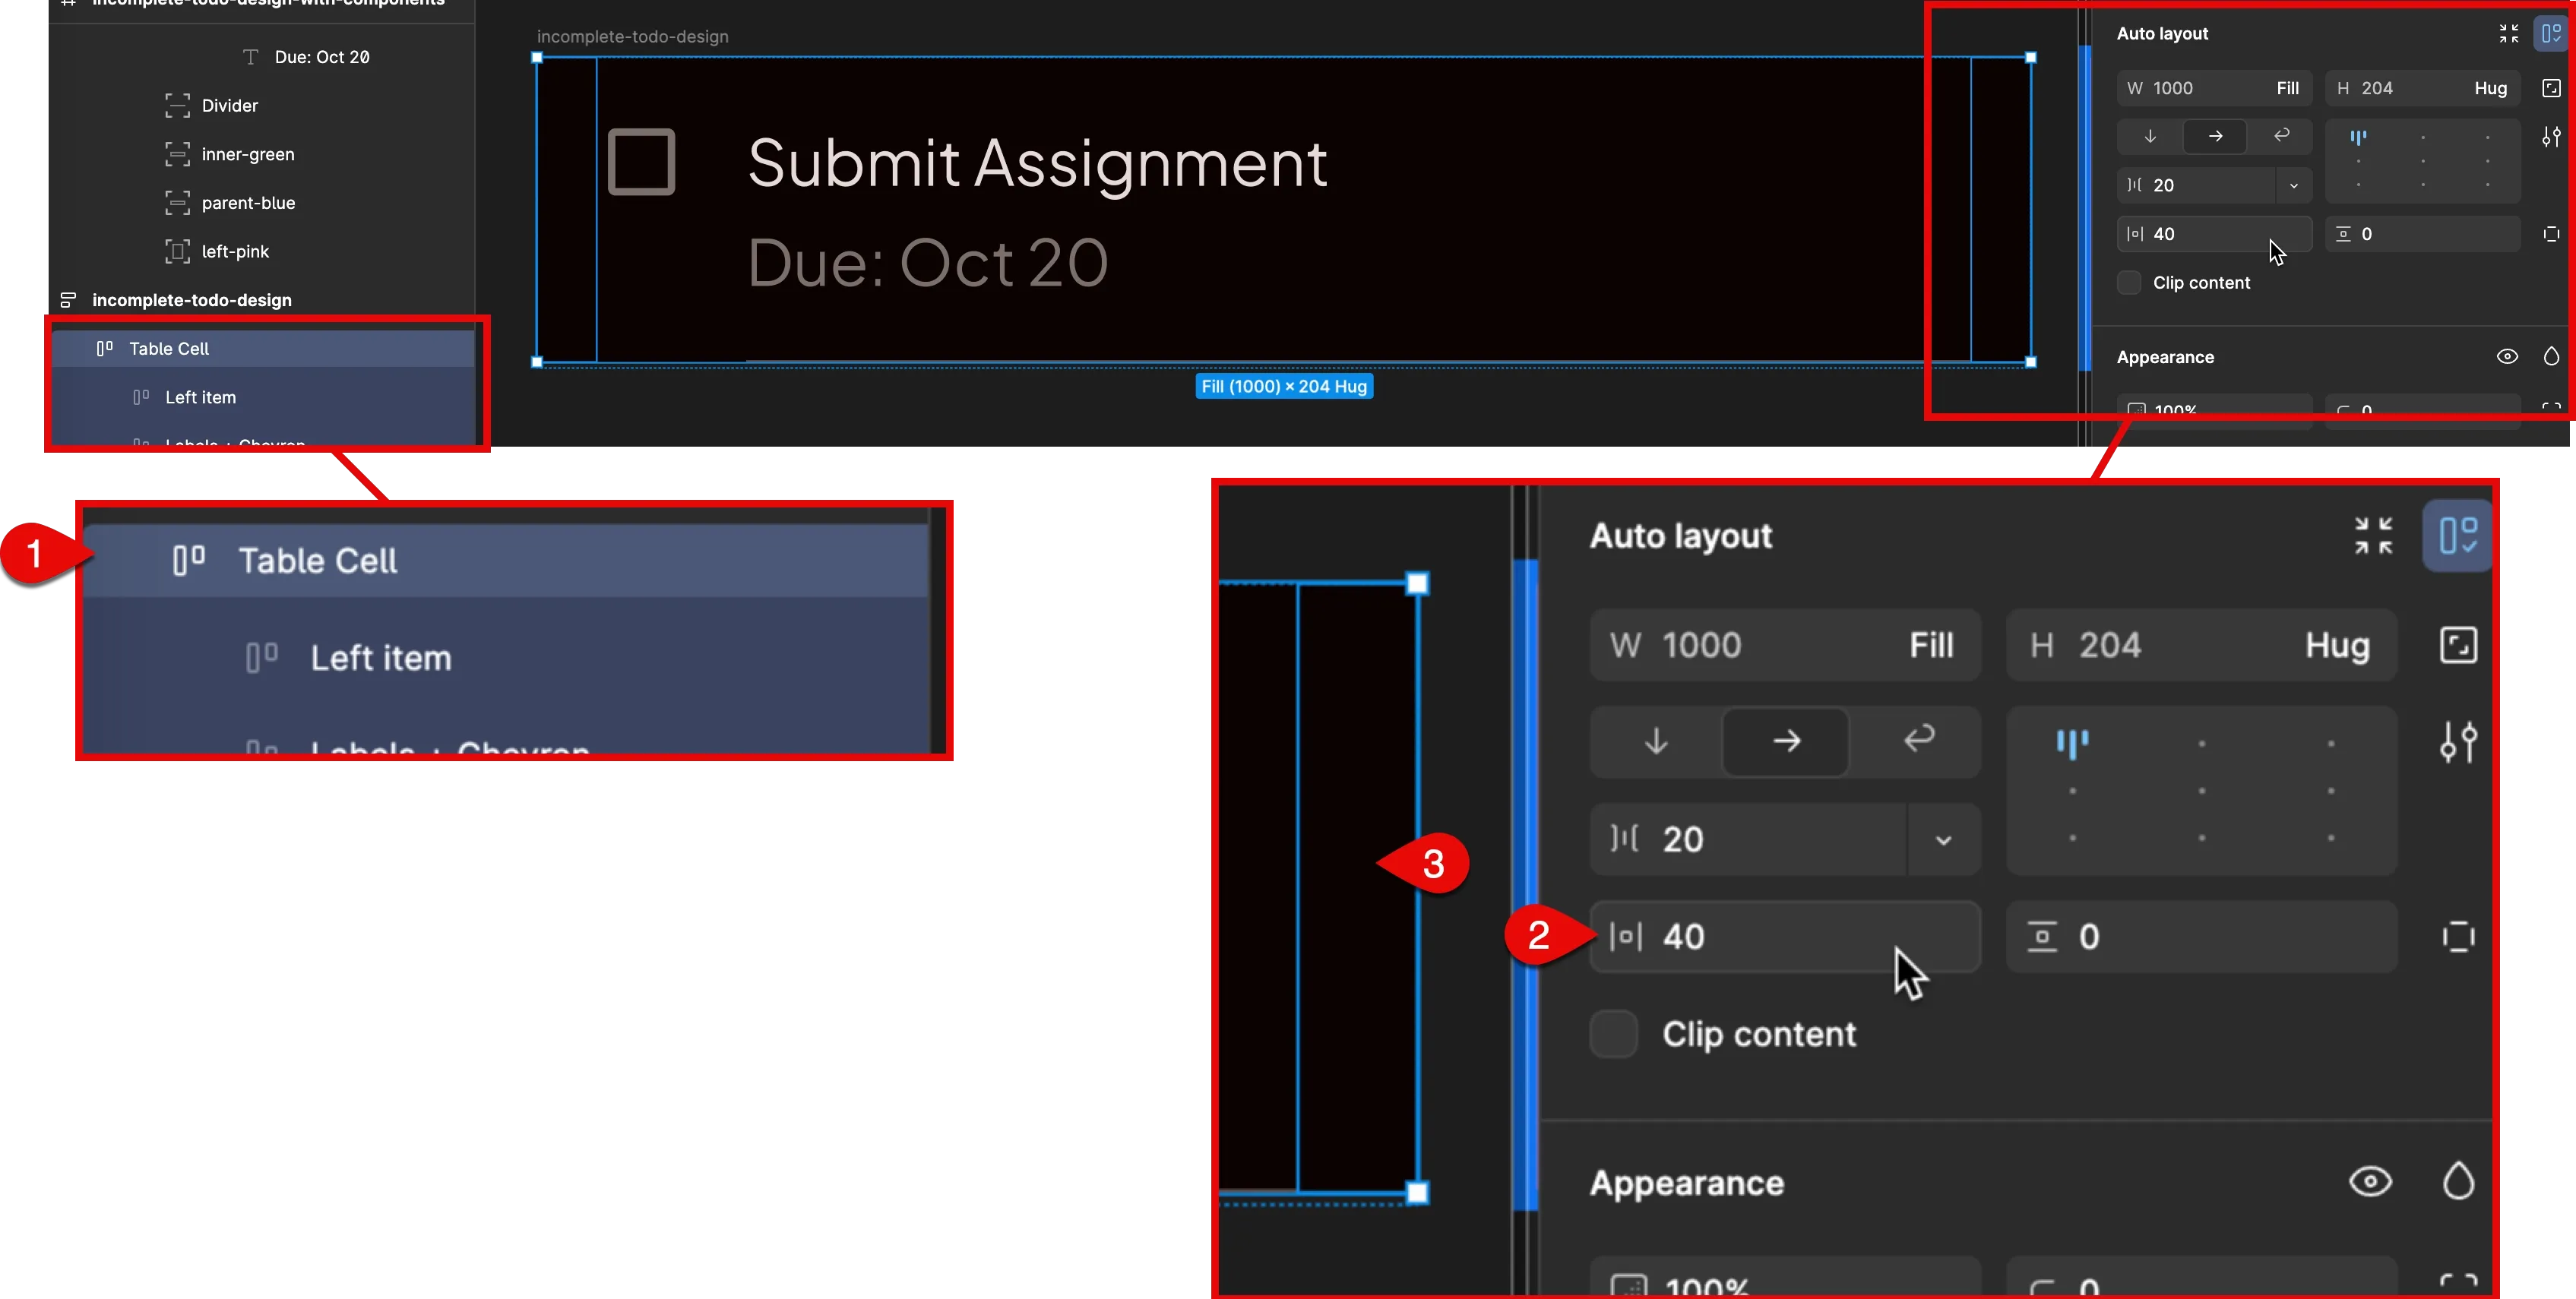Open advanced alignment settings sliders icon
This screenshot has width=2576, height=1299.
tap(2459, 742)
